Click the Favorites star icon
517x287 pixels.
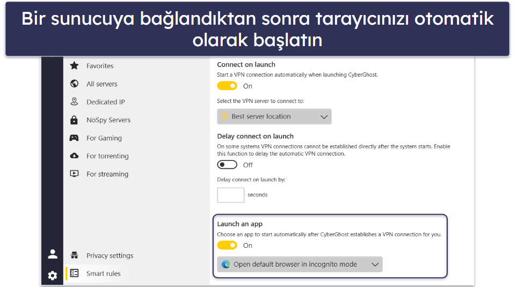[75, 65]
